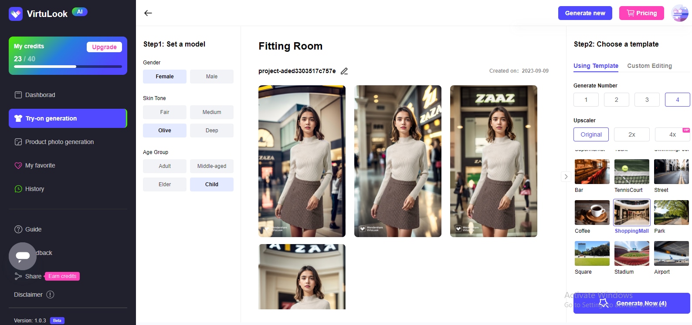Collapse the template panel with chevron
Screen dimensions: 692x325
click(x=566, y=177)
